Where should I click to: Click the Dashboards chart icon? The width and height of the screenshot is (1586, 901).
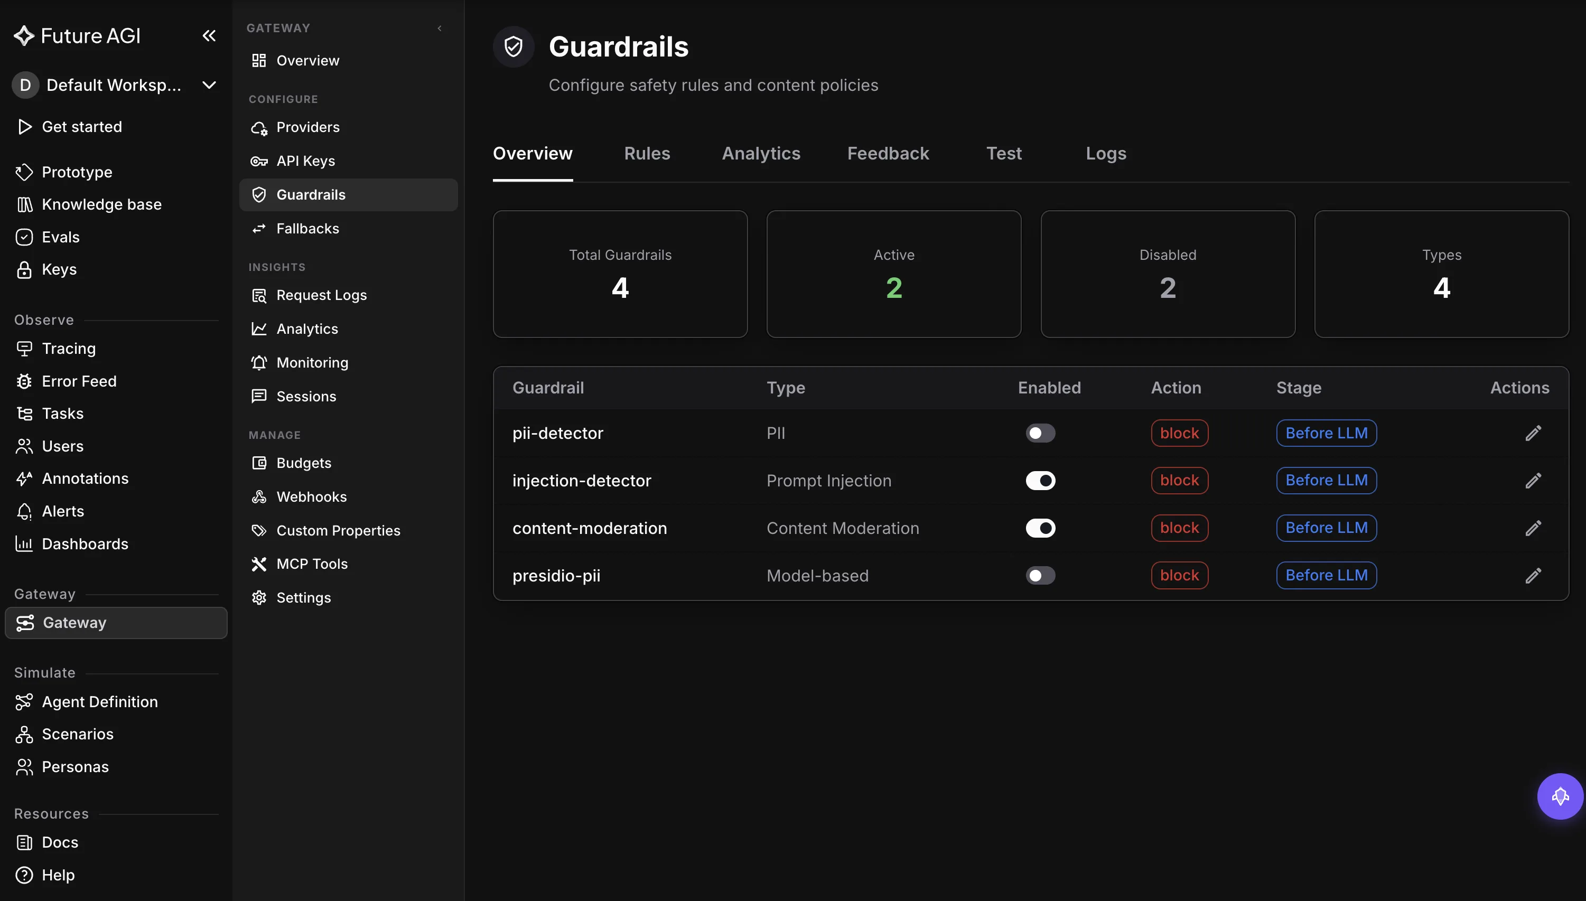pos(24,544)
